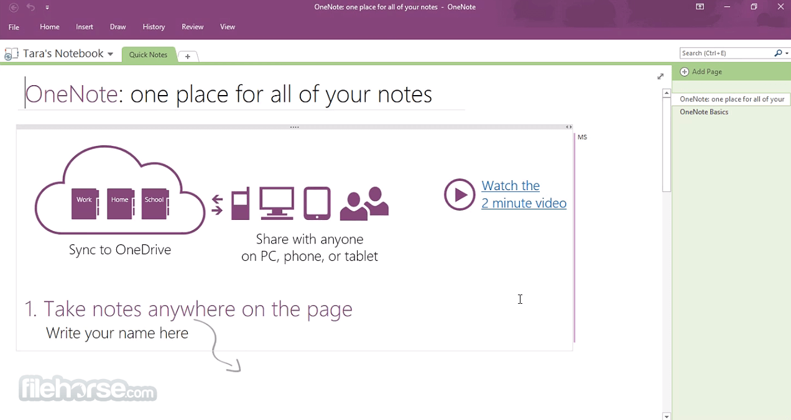Viewport: 791px width, 420px height.
Task: Click the container width arrows handle
Action: coord(568,127)
